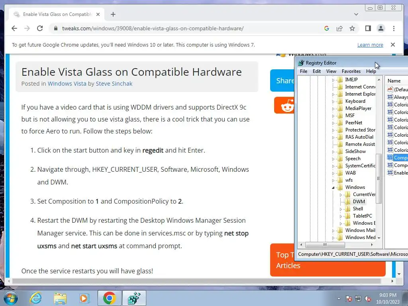Click the taskbar clock showing 9:03 PM
This screenshot has width=408, height=306.
pos(388,298)
